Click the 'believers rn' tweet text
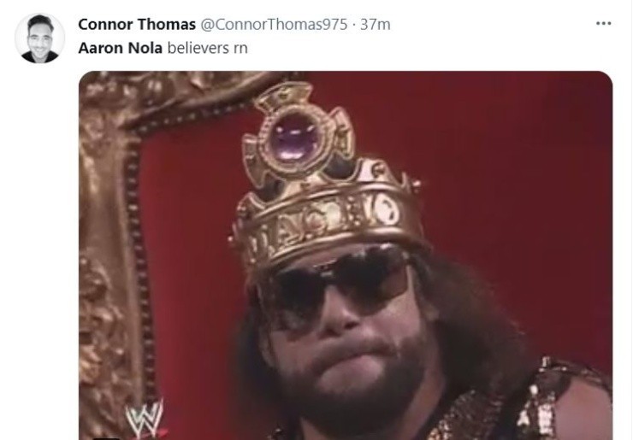The image size is (633, 440). point(208,48)
